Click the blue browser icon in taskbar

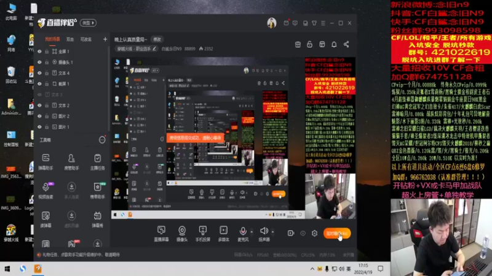pyautogui.click(x=23, y=269)
